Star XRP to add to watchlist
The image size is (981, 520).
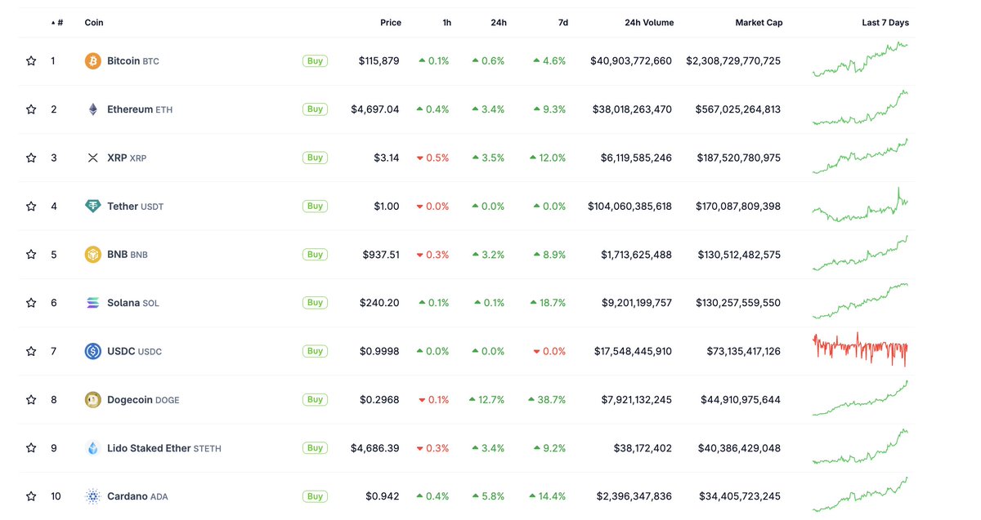(x=31, y=158)
